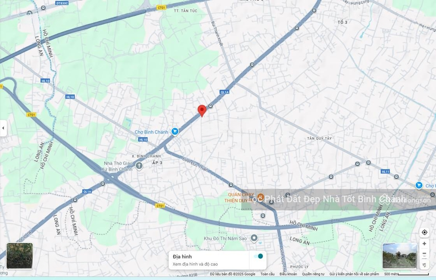This screenshot has width=436, height=280.
Task: Expand the collapsed side panel arrow
Action: [x=3, y=128]
